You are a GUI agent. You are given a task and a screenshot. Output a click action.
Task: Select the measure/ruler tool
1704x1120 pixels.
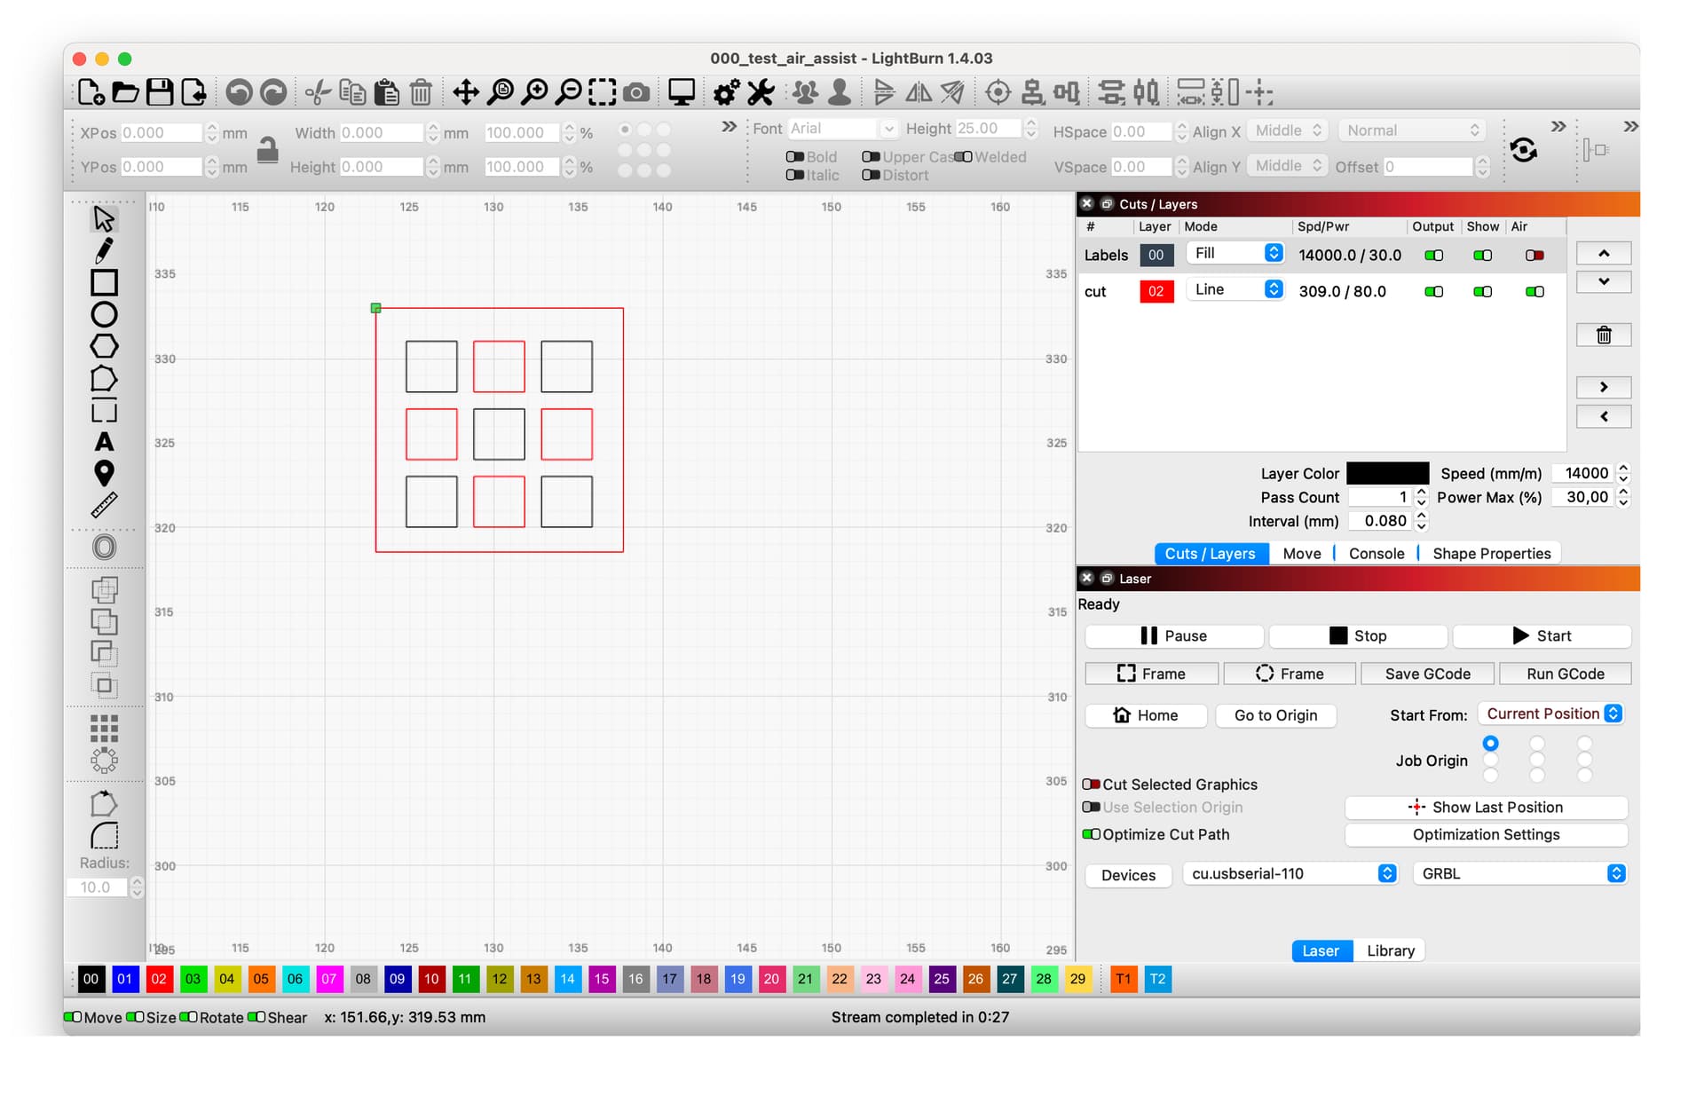tap(103, 504)
